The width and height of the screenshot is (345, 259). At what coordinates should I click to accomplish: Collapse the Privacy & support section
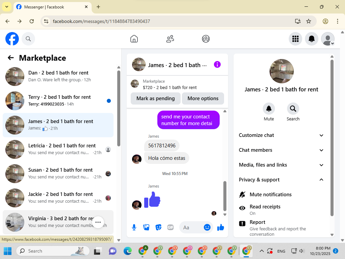[281, 180]
